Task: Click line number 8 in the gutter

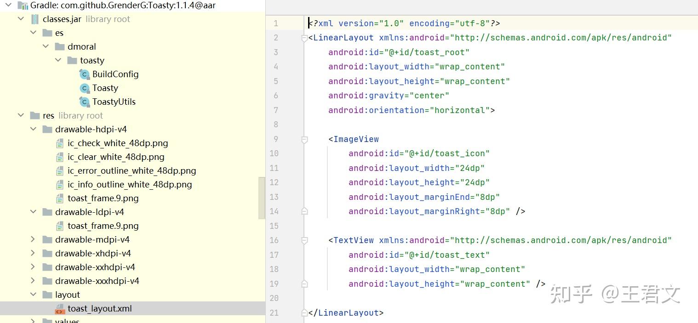Action: [275, 125]
